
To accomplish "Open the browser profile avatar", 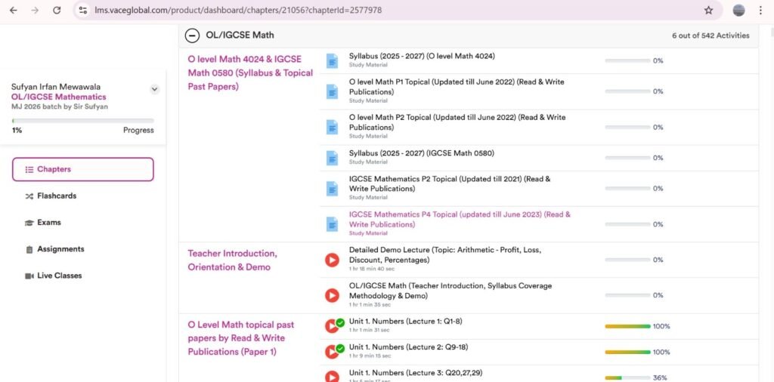I will (738, 11).
